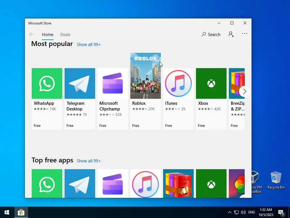
Task: Open the Windows Start menu
Action: (7, 212)
